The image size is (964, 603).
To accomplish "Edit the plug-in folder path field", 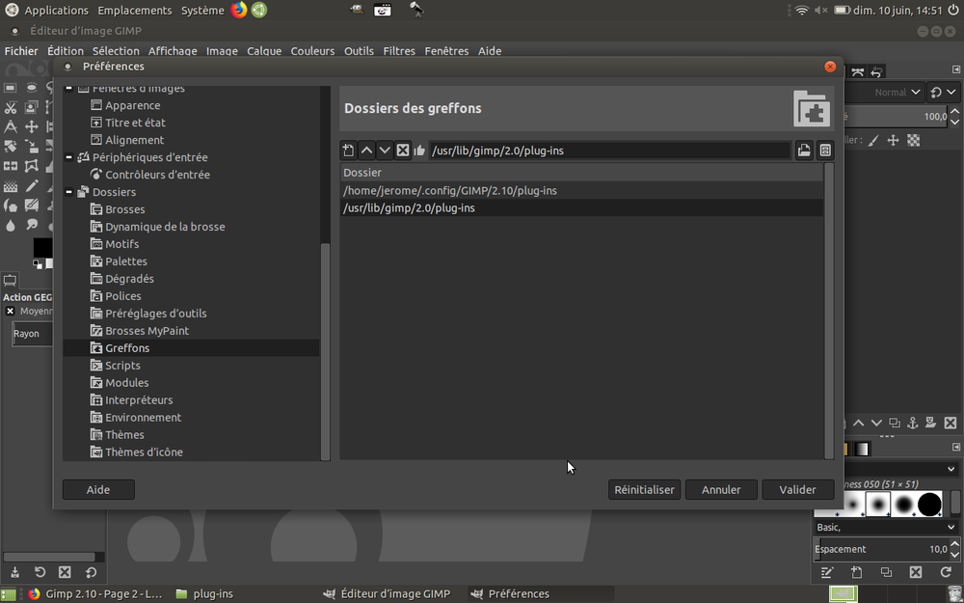I will [x=610, y=151].
